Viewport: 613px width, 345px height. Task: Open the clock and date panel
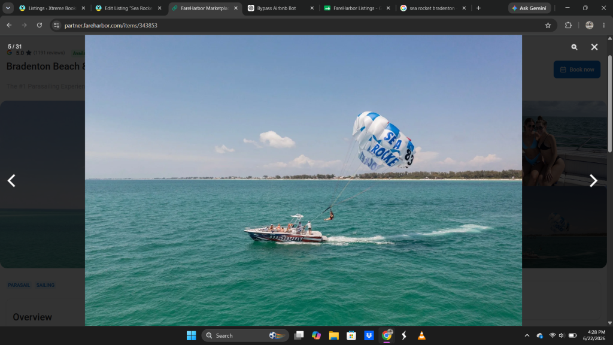point(594,335)
